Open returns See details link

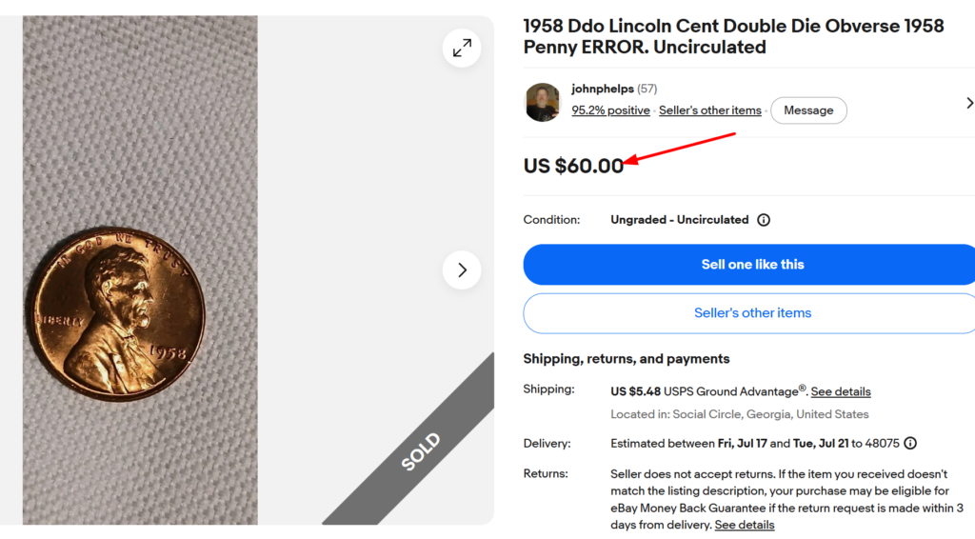pyautogui.click(x=745, y=525)
